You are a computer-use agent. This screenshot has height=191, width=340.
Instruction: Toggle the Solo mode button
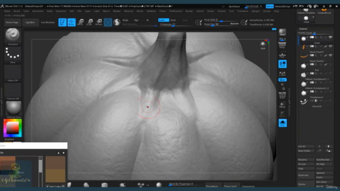(283, 123)
